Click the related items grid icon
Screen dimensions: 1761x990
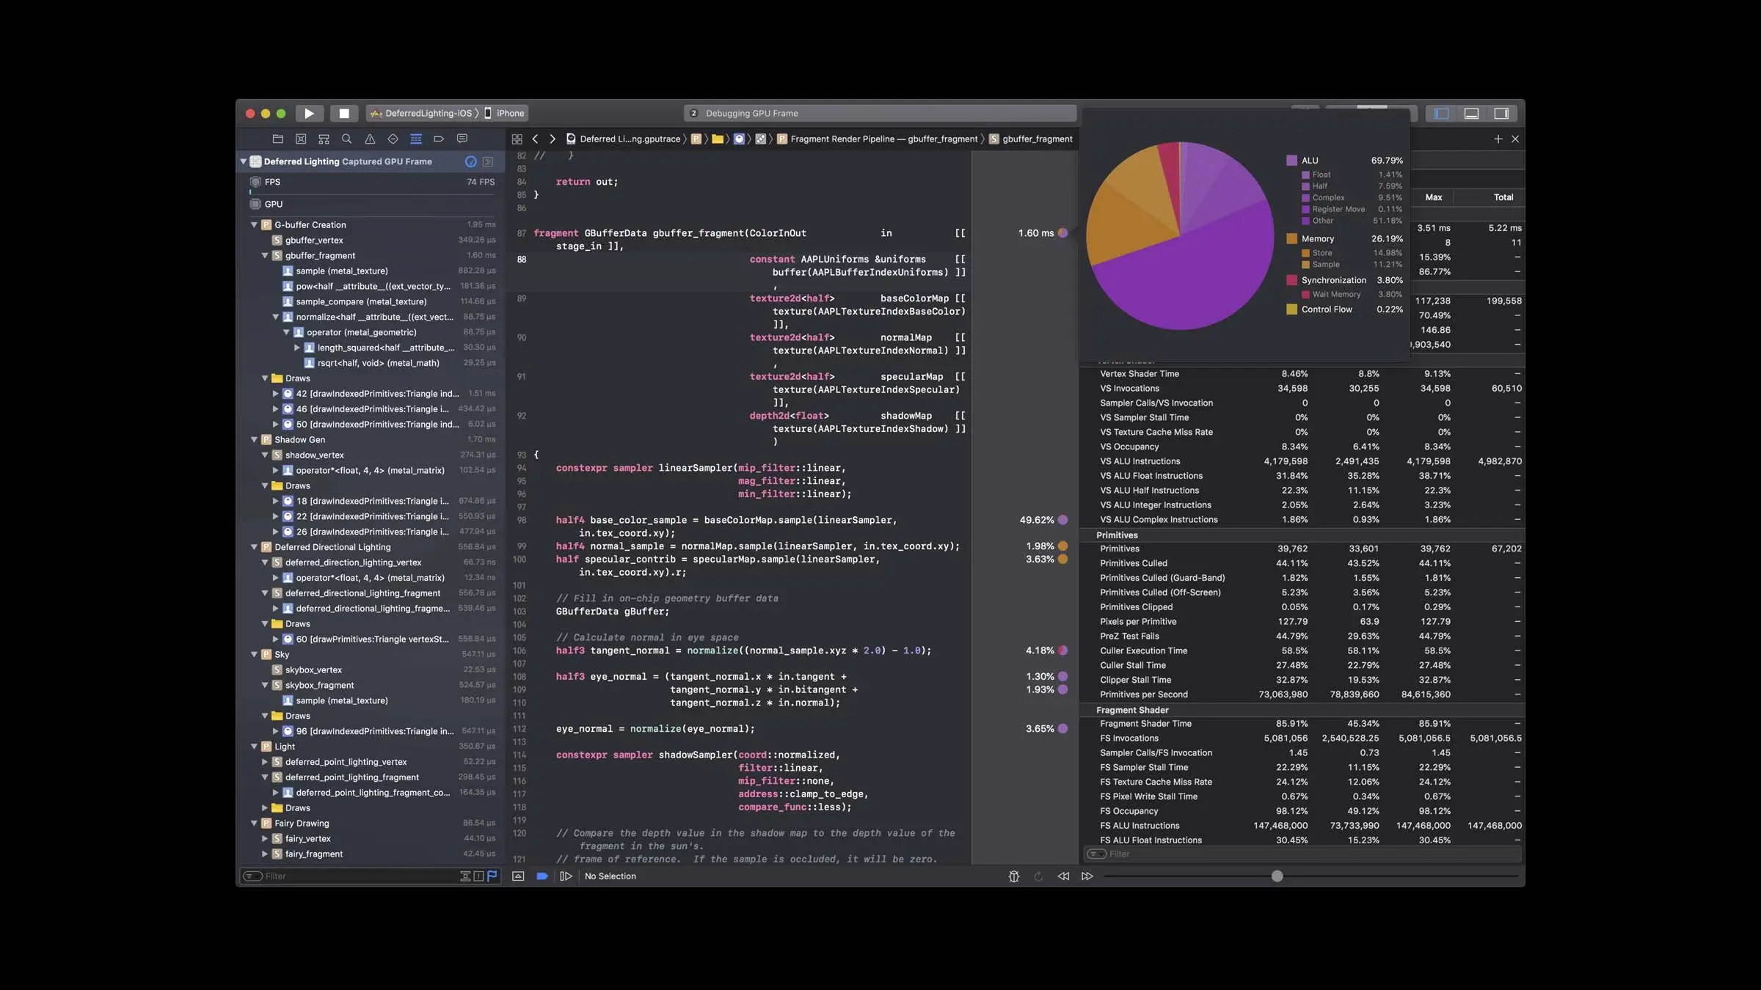(517, 139)
